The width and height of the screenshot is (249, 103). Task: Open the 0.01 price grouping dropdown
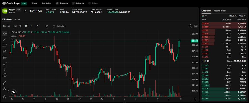click(243, 16)
